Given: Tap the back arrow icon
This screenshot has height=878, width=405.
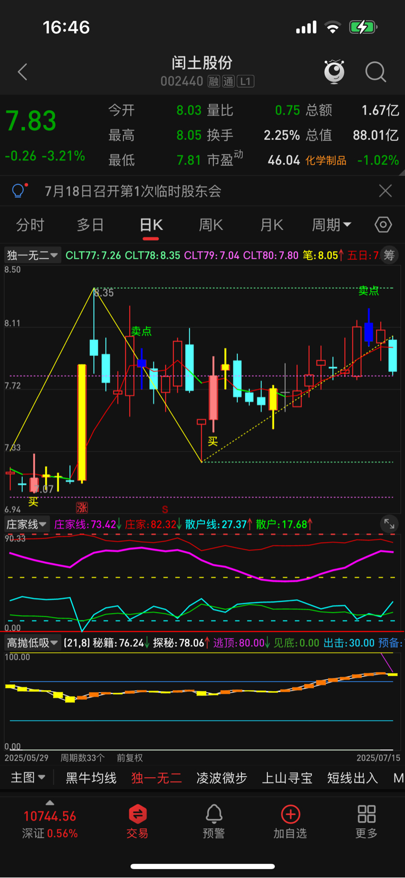Looking at the screenshot, I should 22,72.
